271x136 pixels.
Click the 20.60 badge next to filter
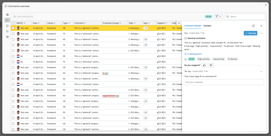tap(209, 17)
